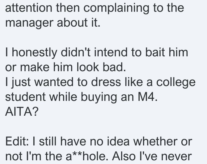The height and width of the screenshot is (164, 207).
Task: Click the word "attention" in the top line
Action: pyautogui.click(x=29, y=8)
